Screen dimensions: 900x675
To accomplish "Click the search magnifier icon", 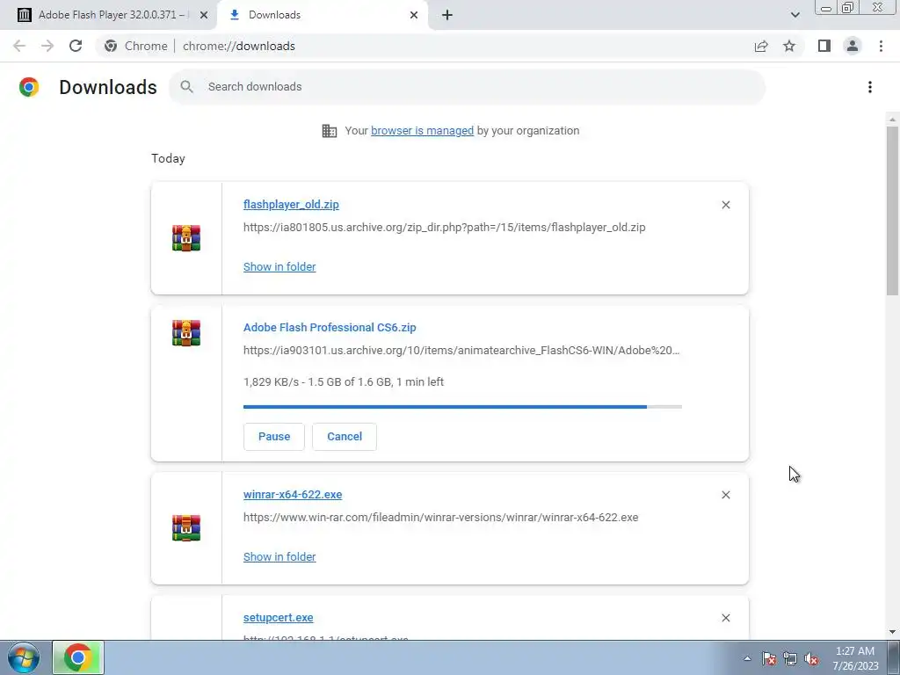I will (186, 87).
